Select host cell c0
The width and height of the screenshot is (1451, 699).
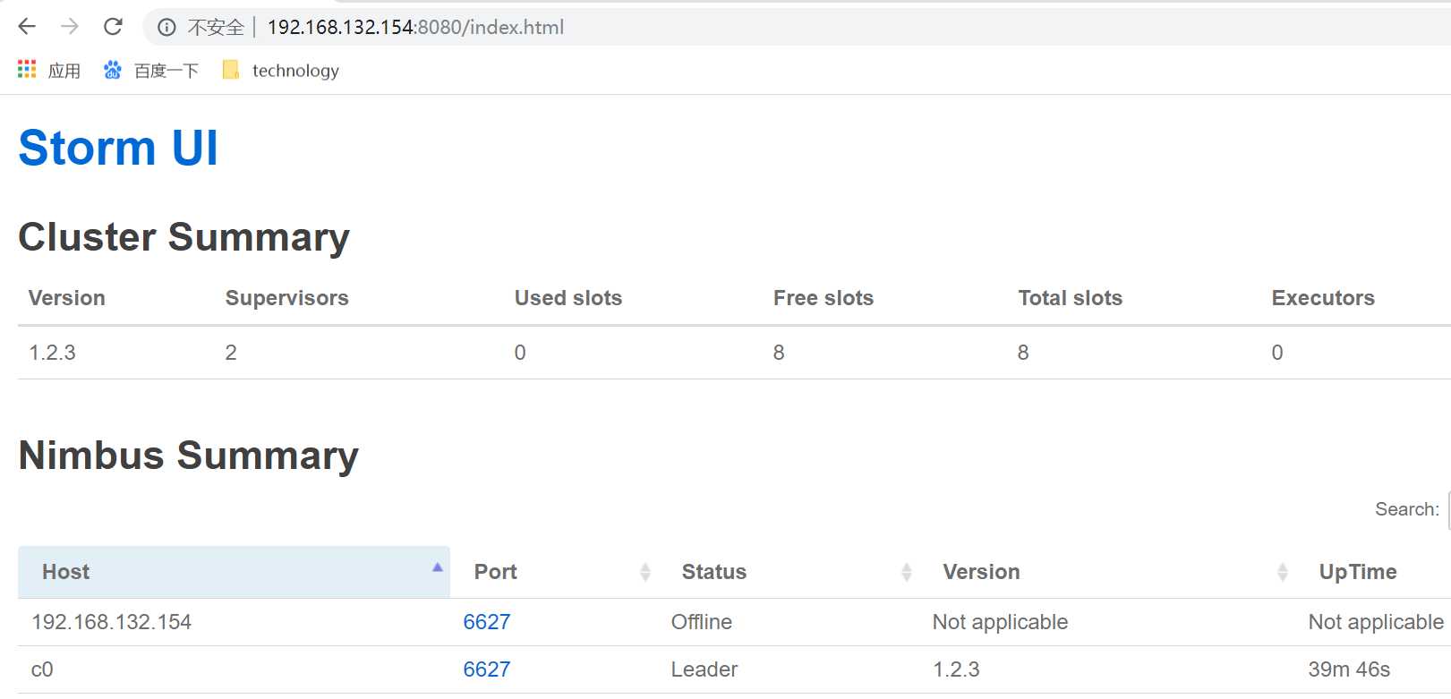(42, 669)
